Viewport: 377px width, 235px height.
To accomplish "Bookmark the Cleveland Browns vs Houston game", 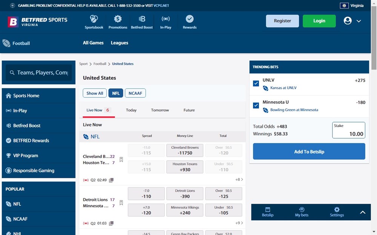I will pos(121,159).
